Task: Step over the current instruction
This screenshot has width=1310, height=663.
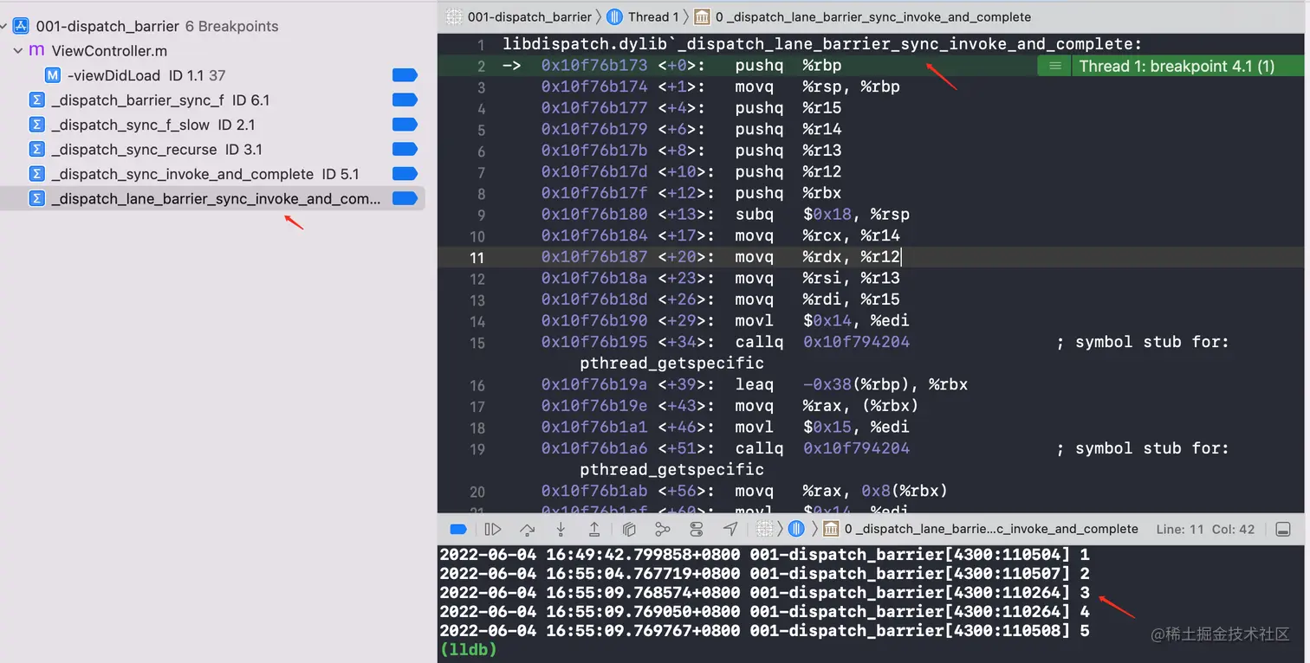Action: (x=527, y=529)
